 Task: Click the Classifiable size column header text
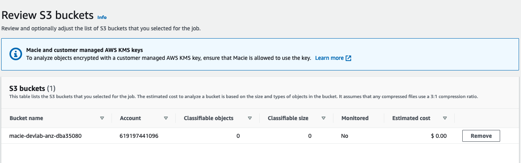(x=288, y=118)
